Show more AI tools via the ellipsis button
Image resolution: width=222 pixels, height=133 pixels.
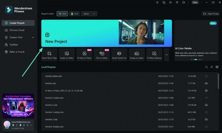pos(167,55)
